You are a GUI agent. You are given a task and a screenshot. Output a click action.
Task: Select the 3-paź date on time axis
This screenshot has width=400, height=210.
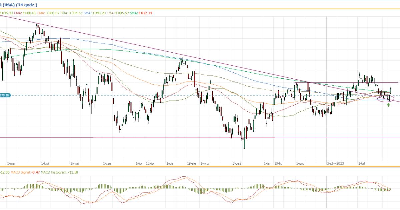237,164
